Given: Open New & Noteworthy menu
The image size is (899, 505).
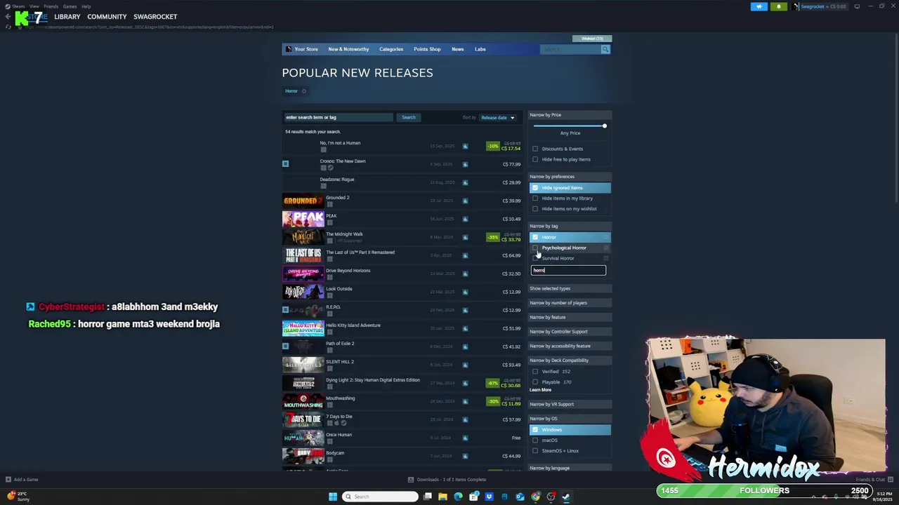Looking at the screenshot, I should [348, 49].
